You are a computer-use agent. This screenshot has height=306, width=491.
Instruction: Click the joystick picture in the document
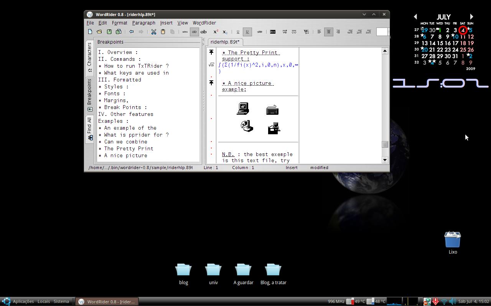247,126
